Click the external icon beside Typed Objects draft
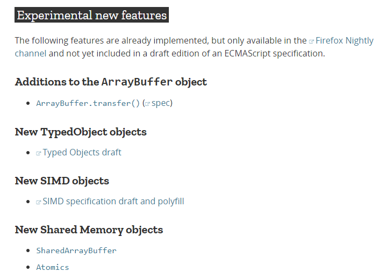The image size is (392, 279). pos(39,153)
